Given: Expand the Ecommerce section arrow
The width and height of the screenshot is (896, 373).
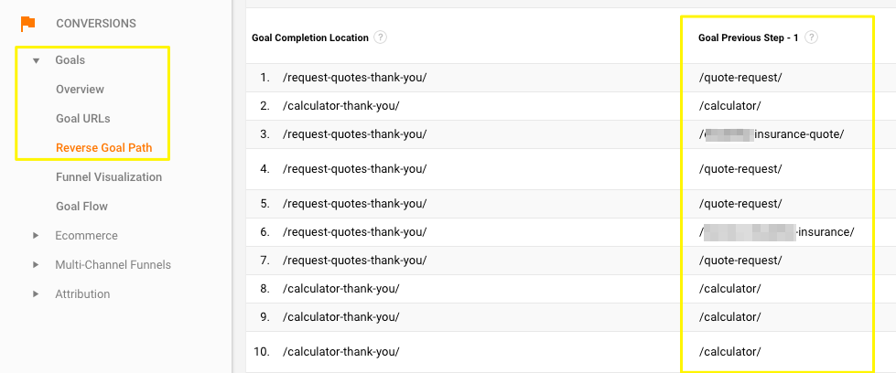Looking at the screenshot, I should [x=36, y=235].
